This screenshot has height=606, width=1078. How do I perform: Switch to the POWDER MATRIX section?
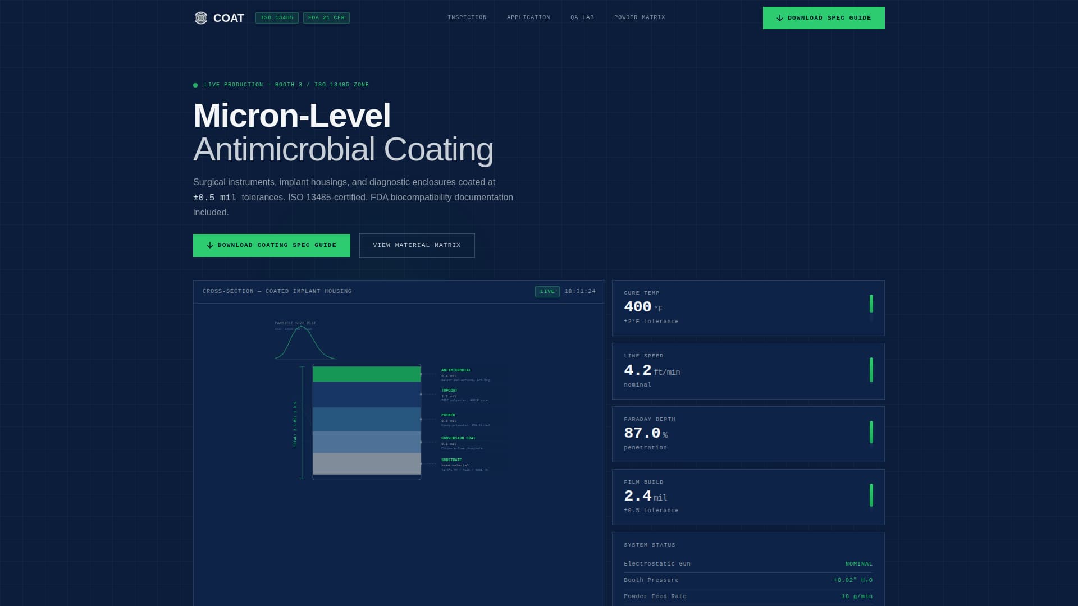coord(640,17)
